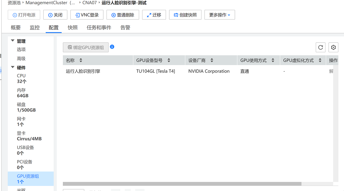Image resolution: width=344 pixels, height=191 pixels.
Task: Open the 任务和事件 tab
Action: point(99,27)
